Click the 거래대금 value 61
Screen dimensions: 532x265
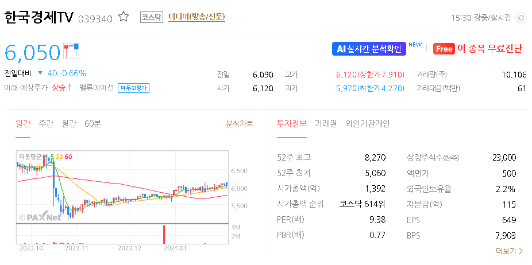pyautogui.click(x=522, y=88)
